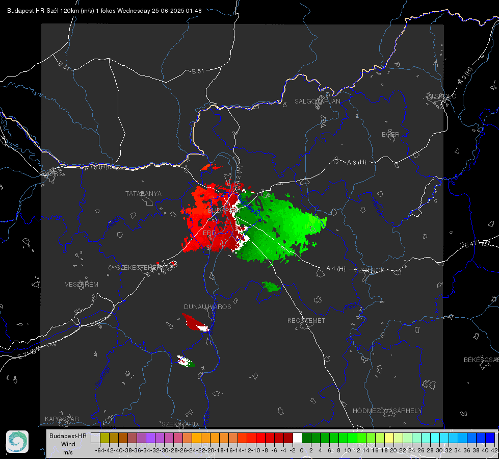Select the BUDAPEST label on the map

(224, 211)
